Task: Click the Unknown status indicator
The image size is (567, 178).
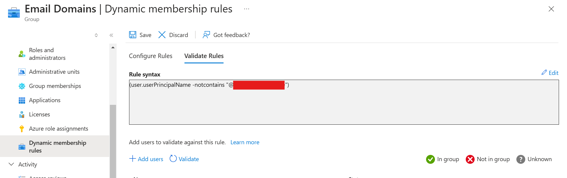Action: 521,159
